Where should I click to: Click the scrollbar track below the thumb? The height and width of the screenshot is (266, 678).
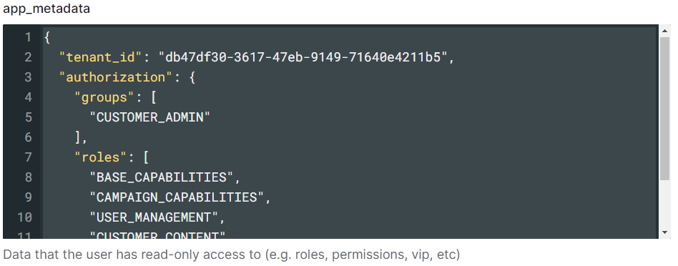pos(664,205)
